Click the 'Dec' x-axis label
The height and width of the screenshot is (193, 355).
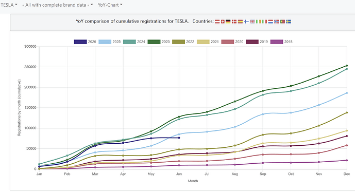pos(347,174)
